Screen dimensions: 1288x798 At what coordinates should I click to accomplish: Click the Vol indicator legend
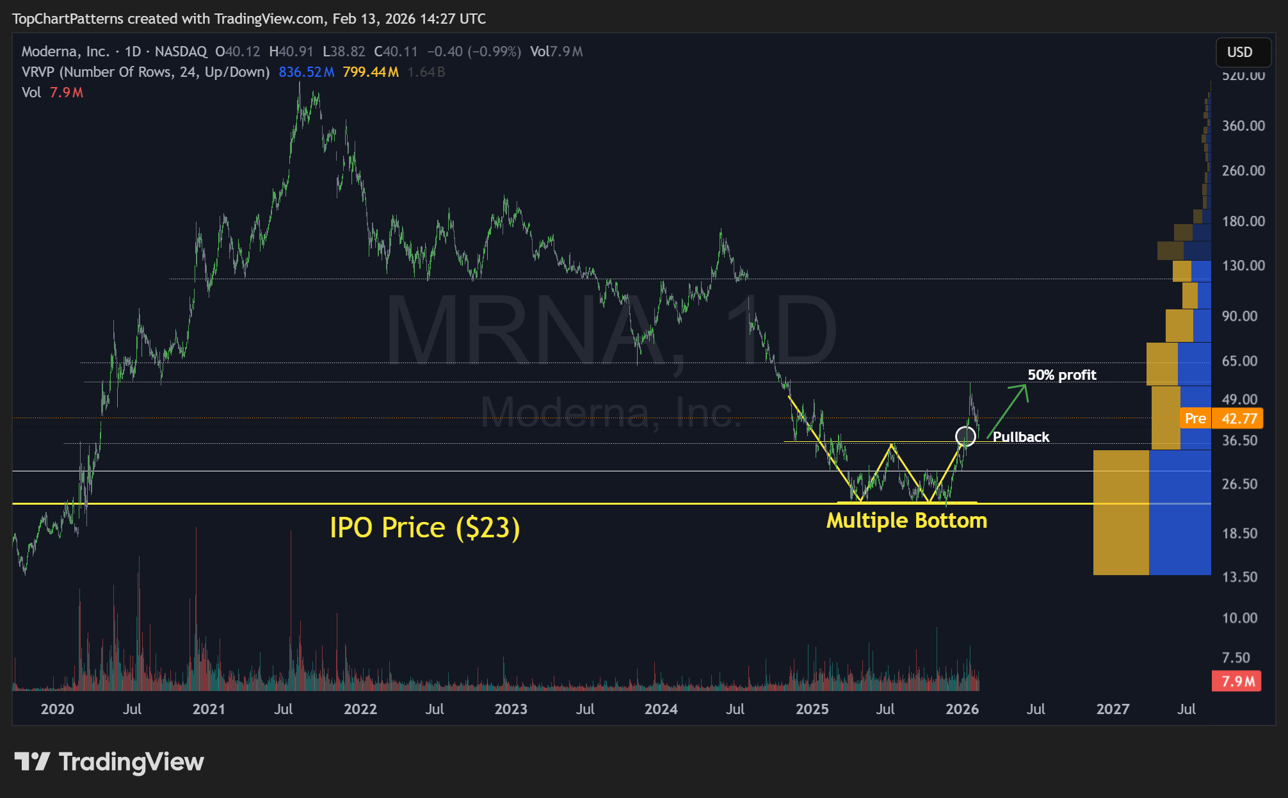coord(31,92)
